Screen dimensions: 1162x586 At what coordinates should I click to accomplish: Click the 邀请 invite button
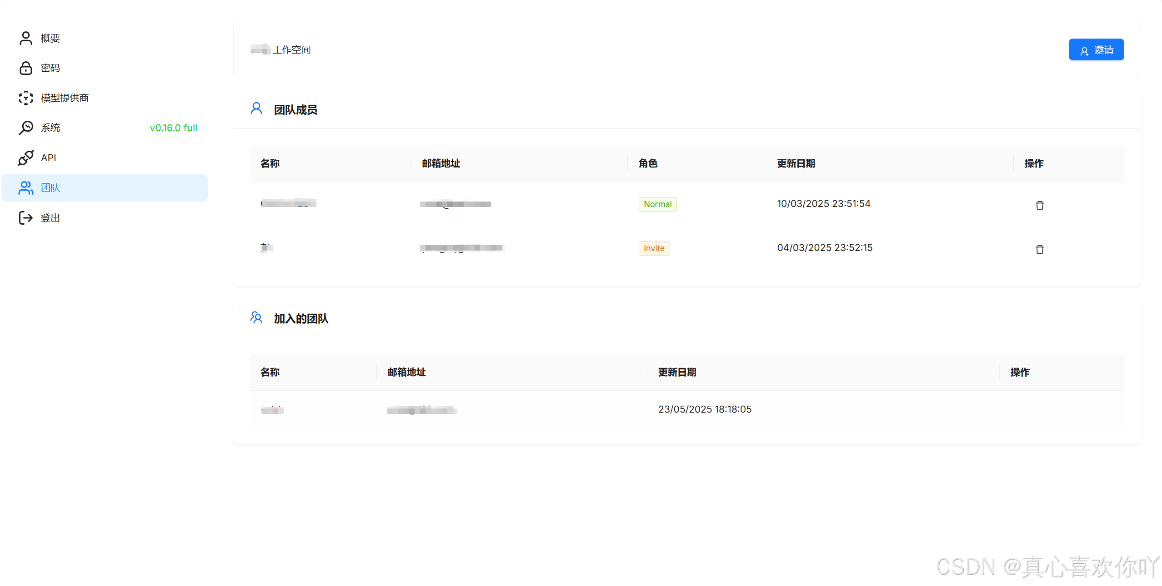pos(1096,50)
